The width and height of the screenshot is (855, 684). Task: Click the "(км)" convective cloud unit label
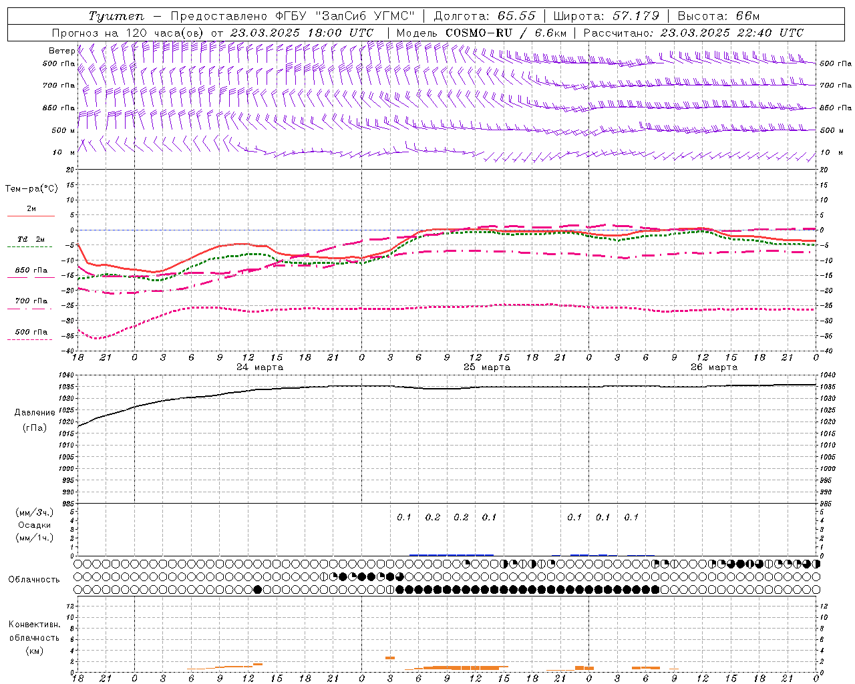[34, 651]
